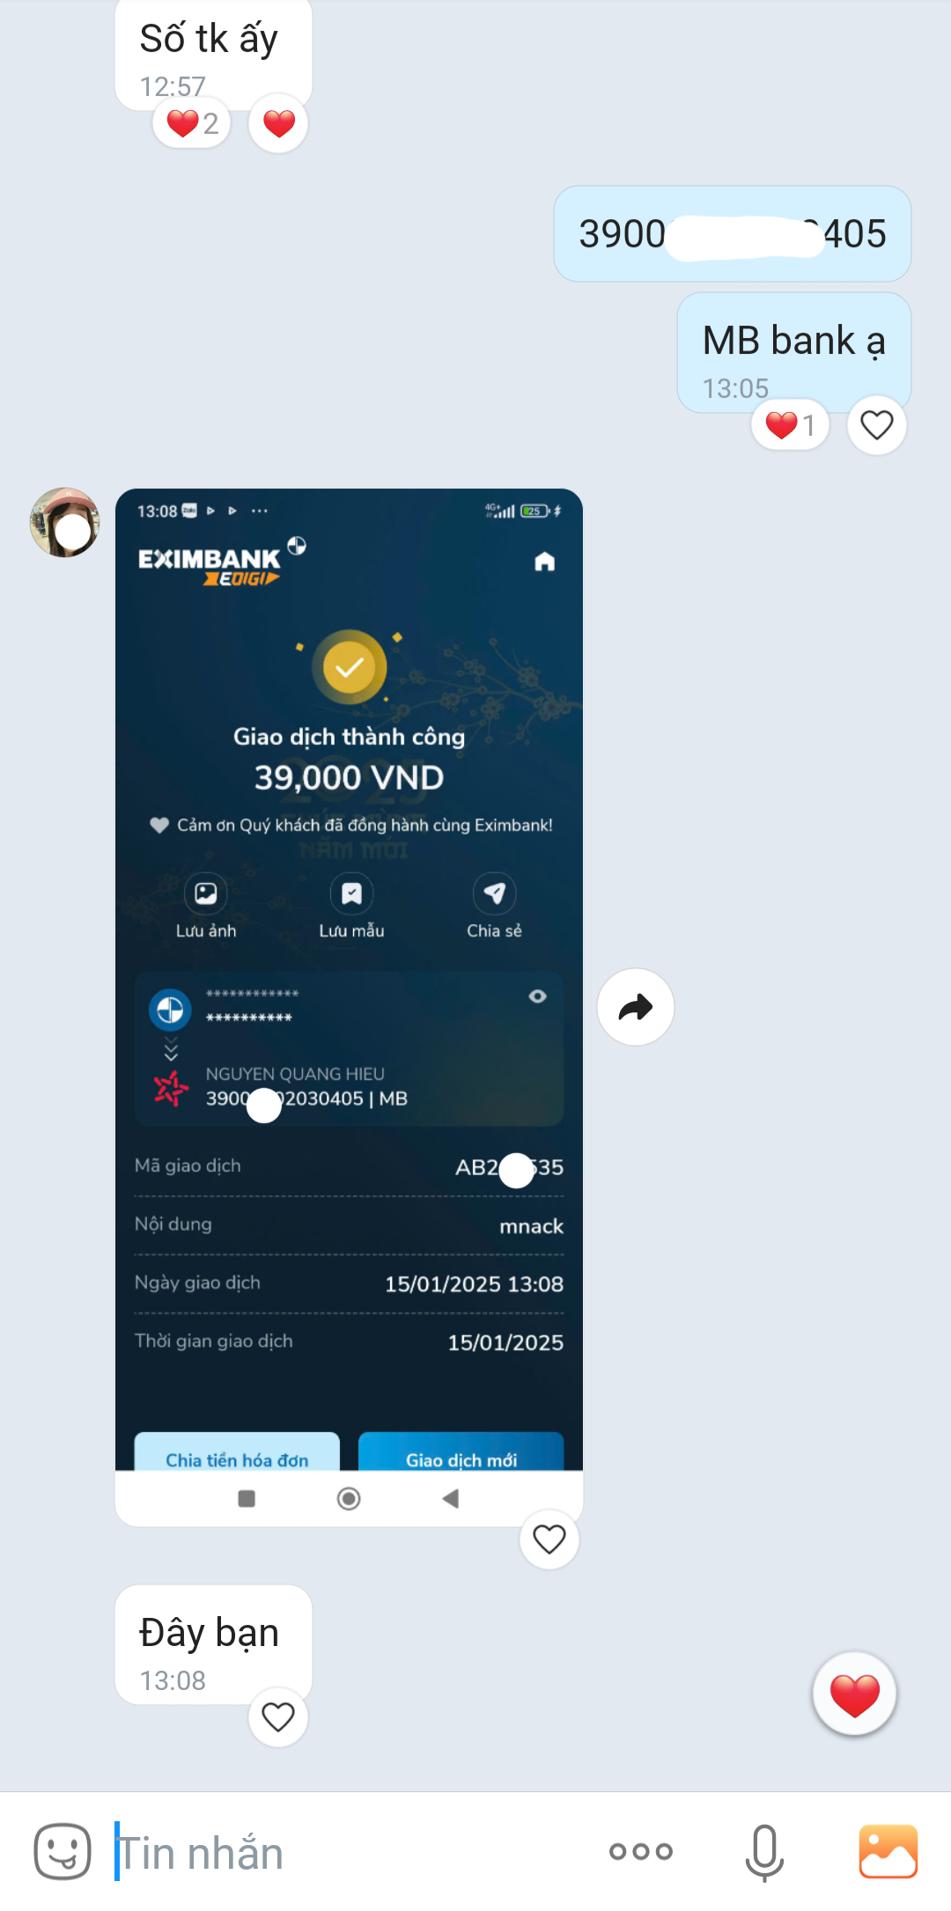Toggle heart reaction on receipt image
This screenshot has width=951, height=1911.
[549, 1539]
